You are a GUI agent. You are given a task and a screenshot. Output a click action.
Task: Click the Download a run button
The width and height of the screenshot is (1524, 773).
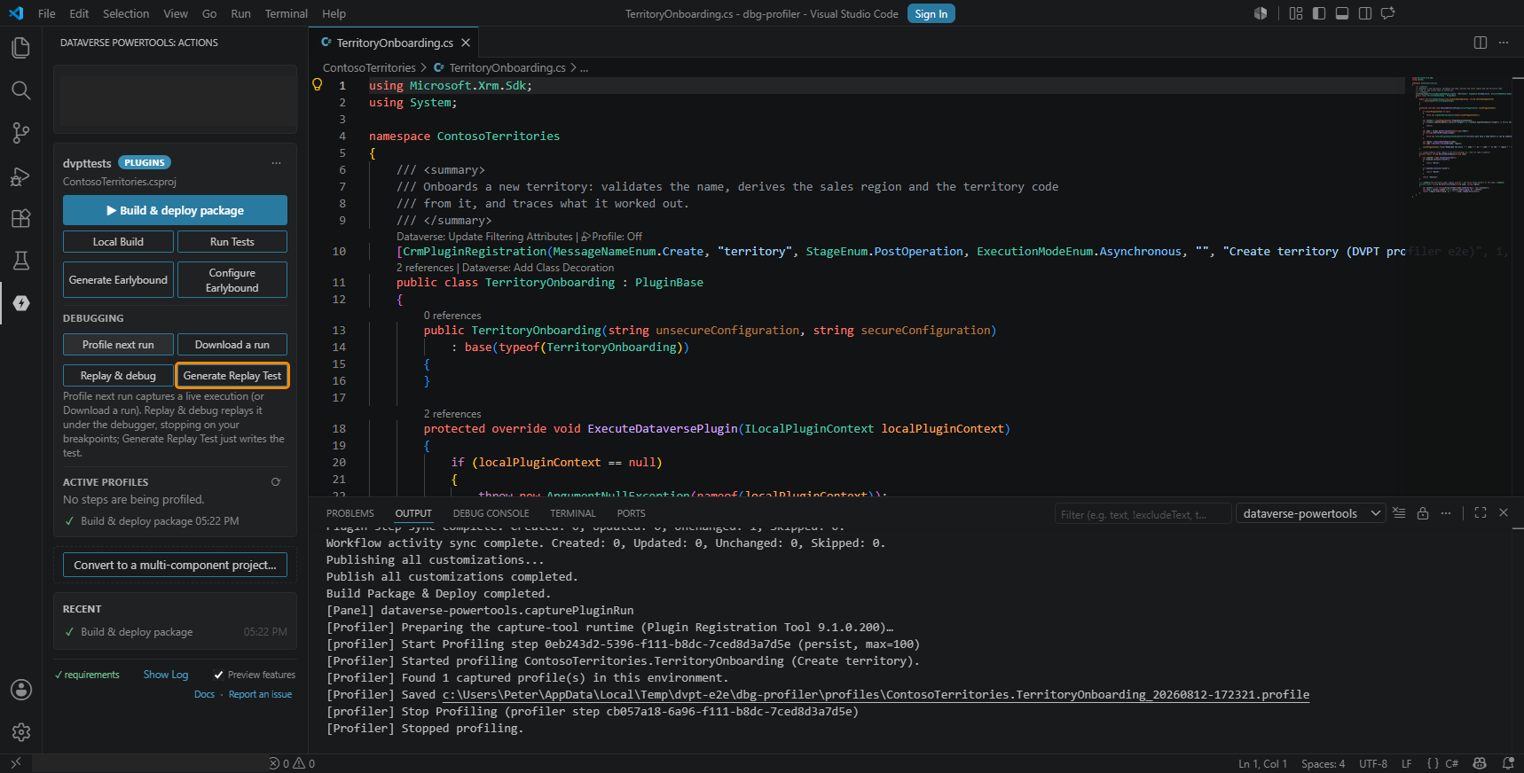click(232, 344)
